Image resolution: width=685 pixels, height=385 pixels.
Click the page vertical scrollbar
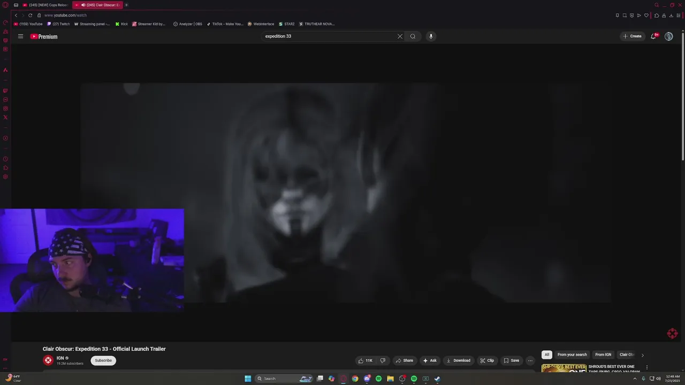pyautogui.click(x=683, y=98)
